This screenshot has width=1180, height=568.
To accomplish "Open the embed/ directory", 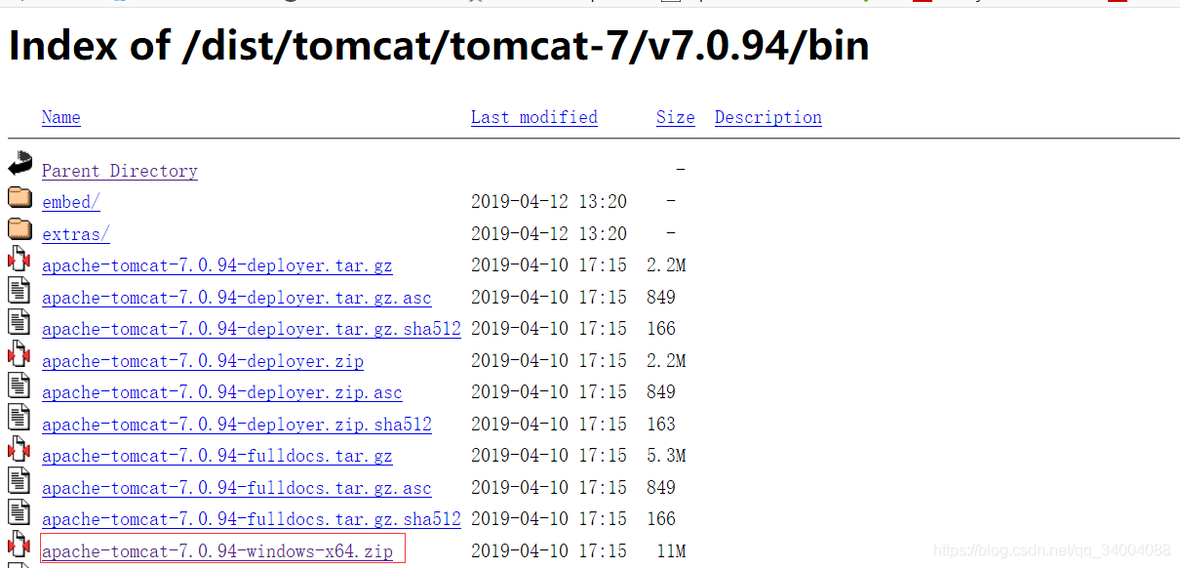I will click(70, 201).
